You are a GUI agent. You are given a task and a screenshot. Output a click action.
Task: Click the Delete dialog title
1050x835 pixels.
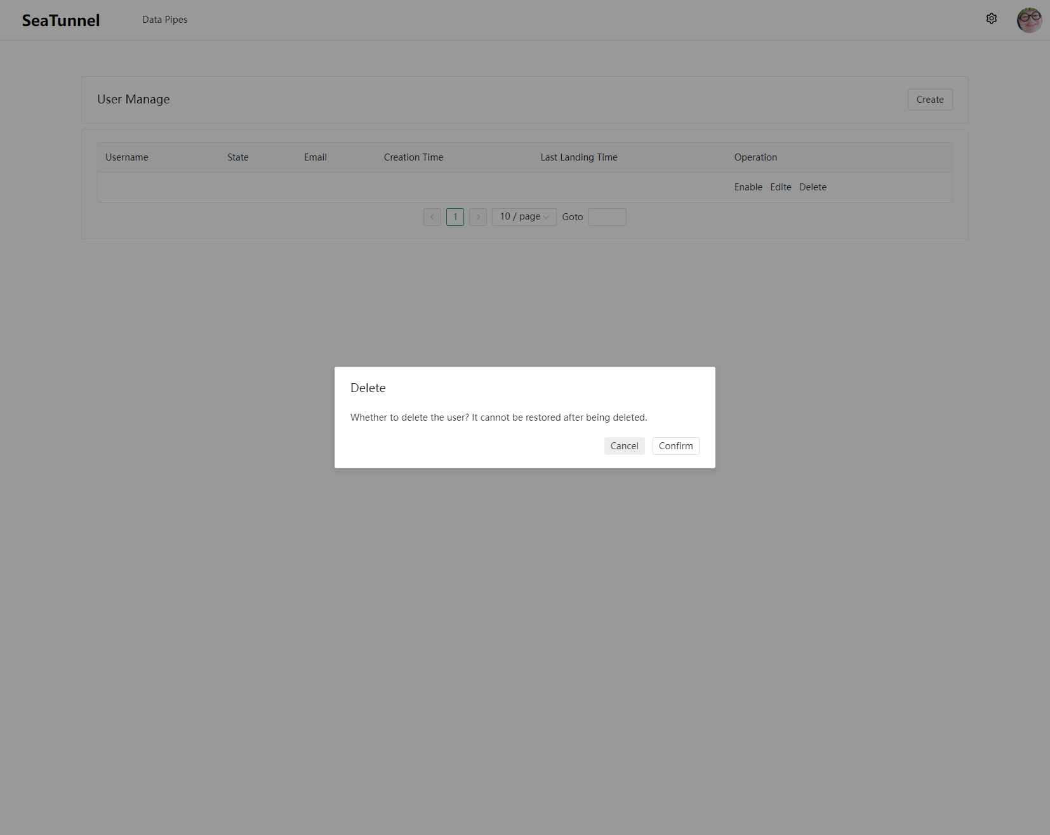point(368,388)
